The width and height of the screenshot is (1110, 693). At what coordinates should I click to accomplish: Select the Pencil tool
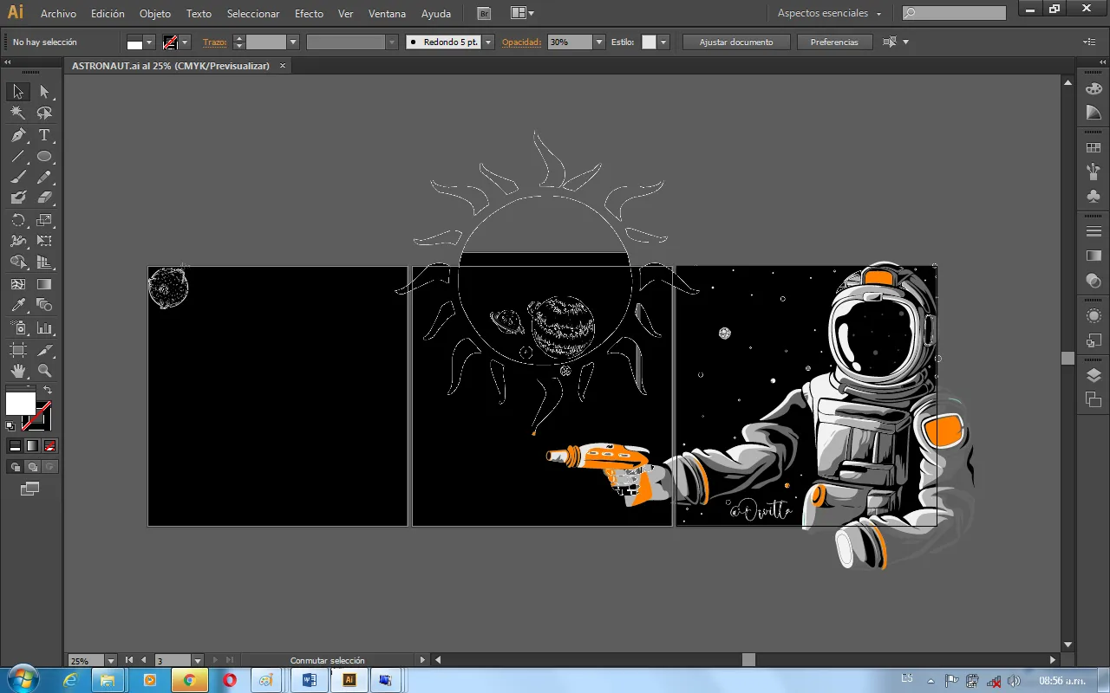44,178
